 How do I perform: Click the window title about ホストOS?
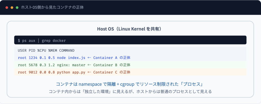pos(52,7)
